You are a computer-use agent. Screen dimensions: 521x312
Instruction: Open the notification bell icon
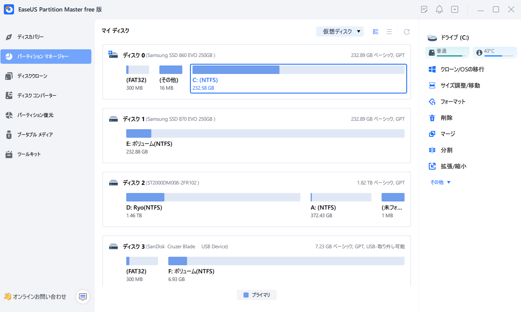[439, 9]
